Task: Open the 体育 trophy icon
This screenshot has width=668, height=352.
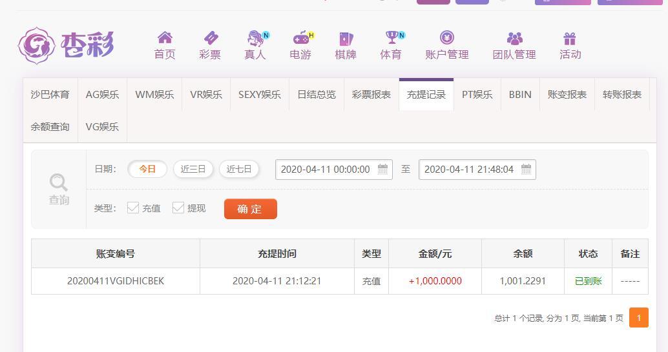Action: click(391, 37)
